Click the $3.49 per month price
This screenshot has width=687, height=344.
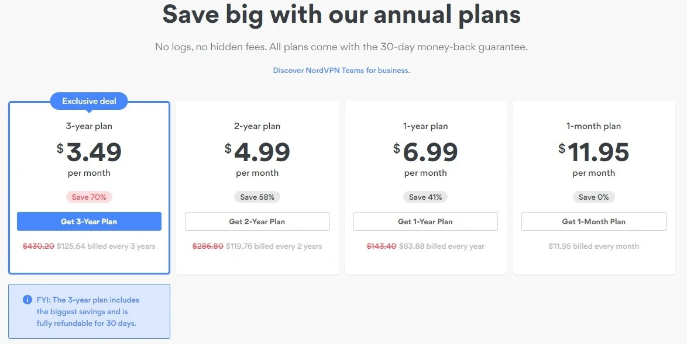89,158
